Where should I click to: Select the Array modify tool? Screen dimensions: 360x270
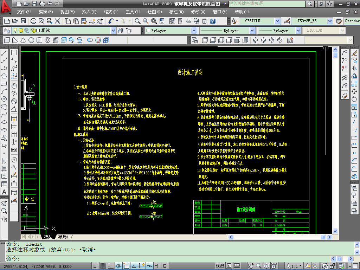(354, 84)
